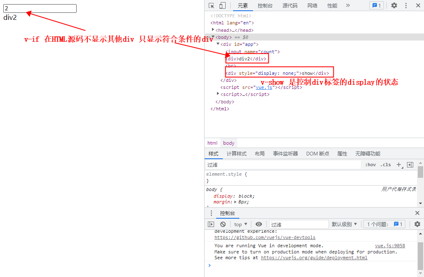Screen dimensions: 424x277
Task: Expand the collapsed script element
Action: click(218, 94)
